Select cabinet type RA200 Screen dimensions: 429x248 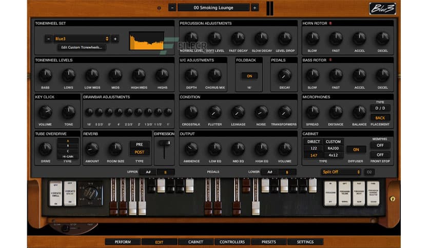333,148
